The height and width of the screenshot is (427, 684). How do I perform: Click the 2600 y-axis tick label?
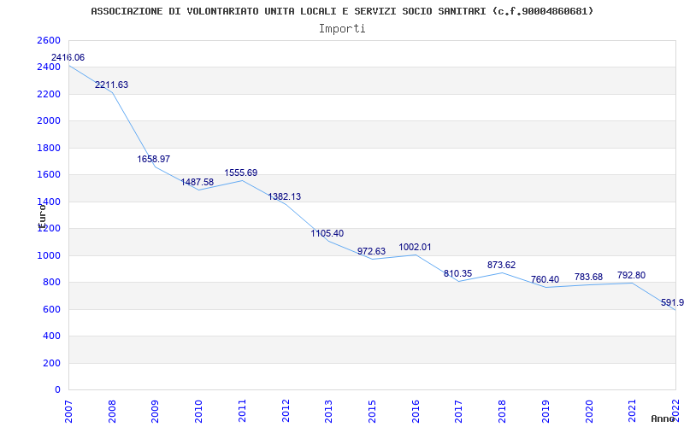(50, 40)
